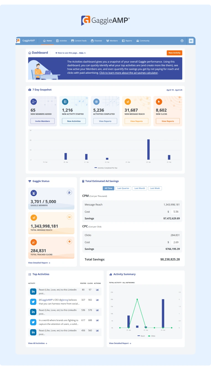Open the Reports navigation item

click(127, 41)
